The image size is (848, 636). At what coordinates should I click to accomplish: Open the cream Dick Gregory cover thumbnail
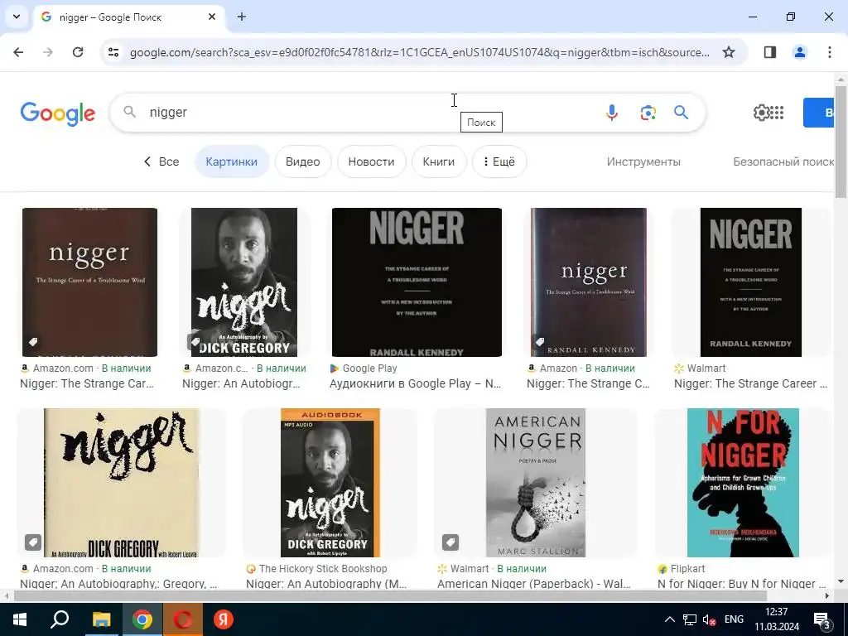pyautogui.click(x=122, y=483)
